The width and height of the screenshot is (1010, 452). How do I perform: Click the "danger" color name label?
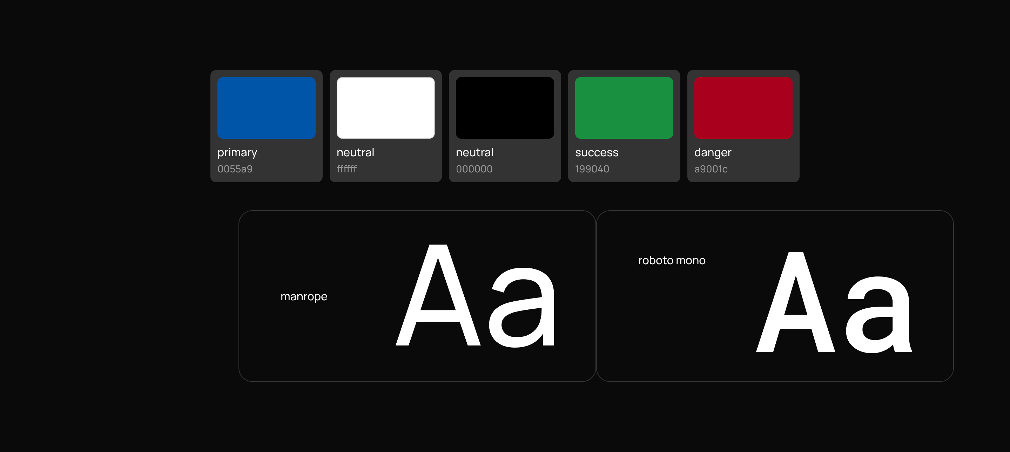pos(712,152)
